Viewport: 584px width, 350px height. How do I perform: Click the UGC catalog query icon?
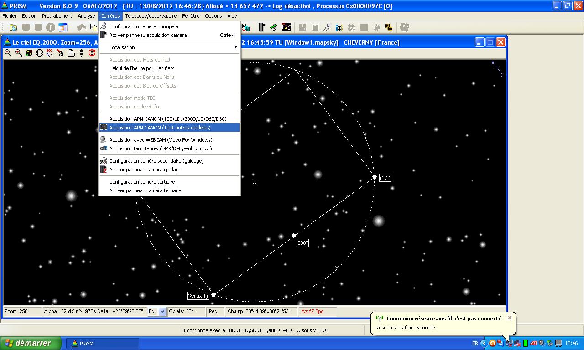click(x=50, y=53)
